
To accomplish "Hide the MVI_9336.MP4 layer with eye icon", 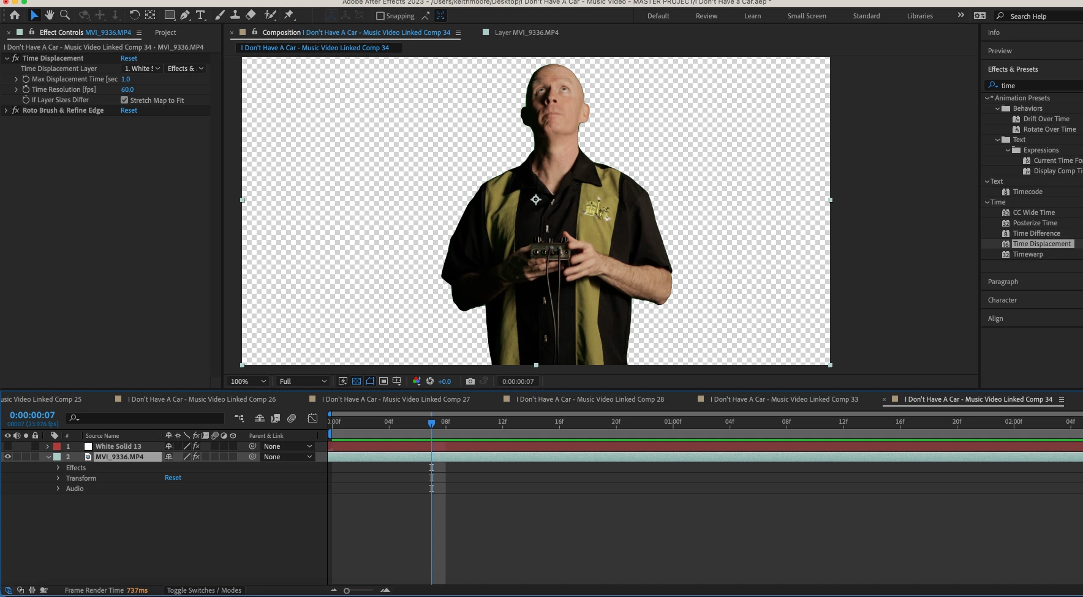I will click(8, 457).
